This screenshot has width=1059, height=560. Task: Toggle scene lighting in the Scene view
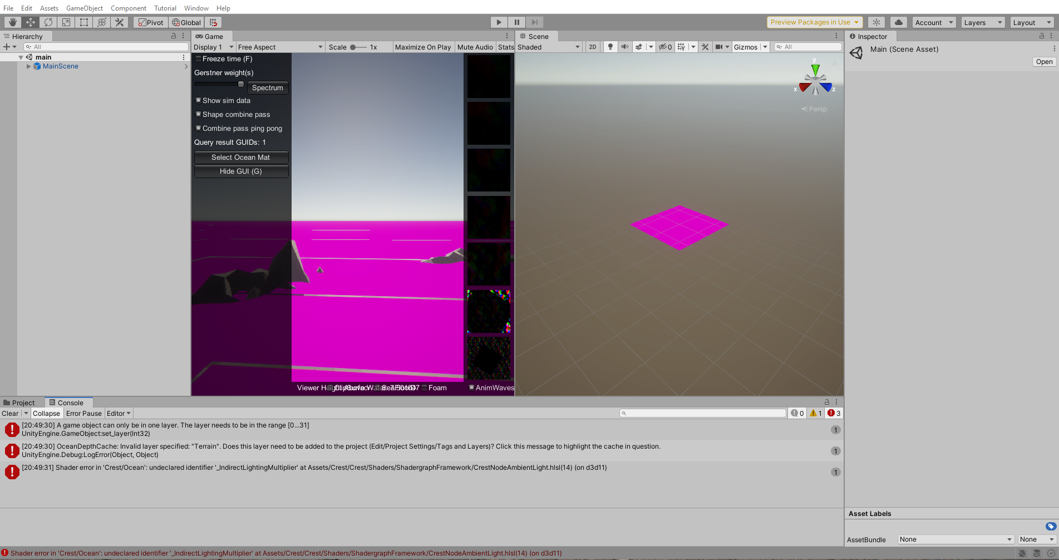[x=610, y=47]
